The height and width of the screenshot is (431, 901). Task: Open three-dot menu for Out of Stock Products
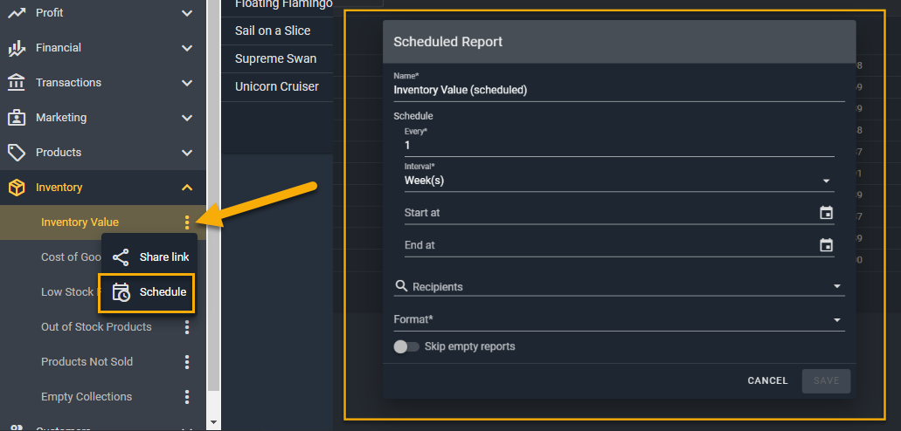pyautogui.click(x=187, y=327)
